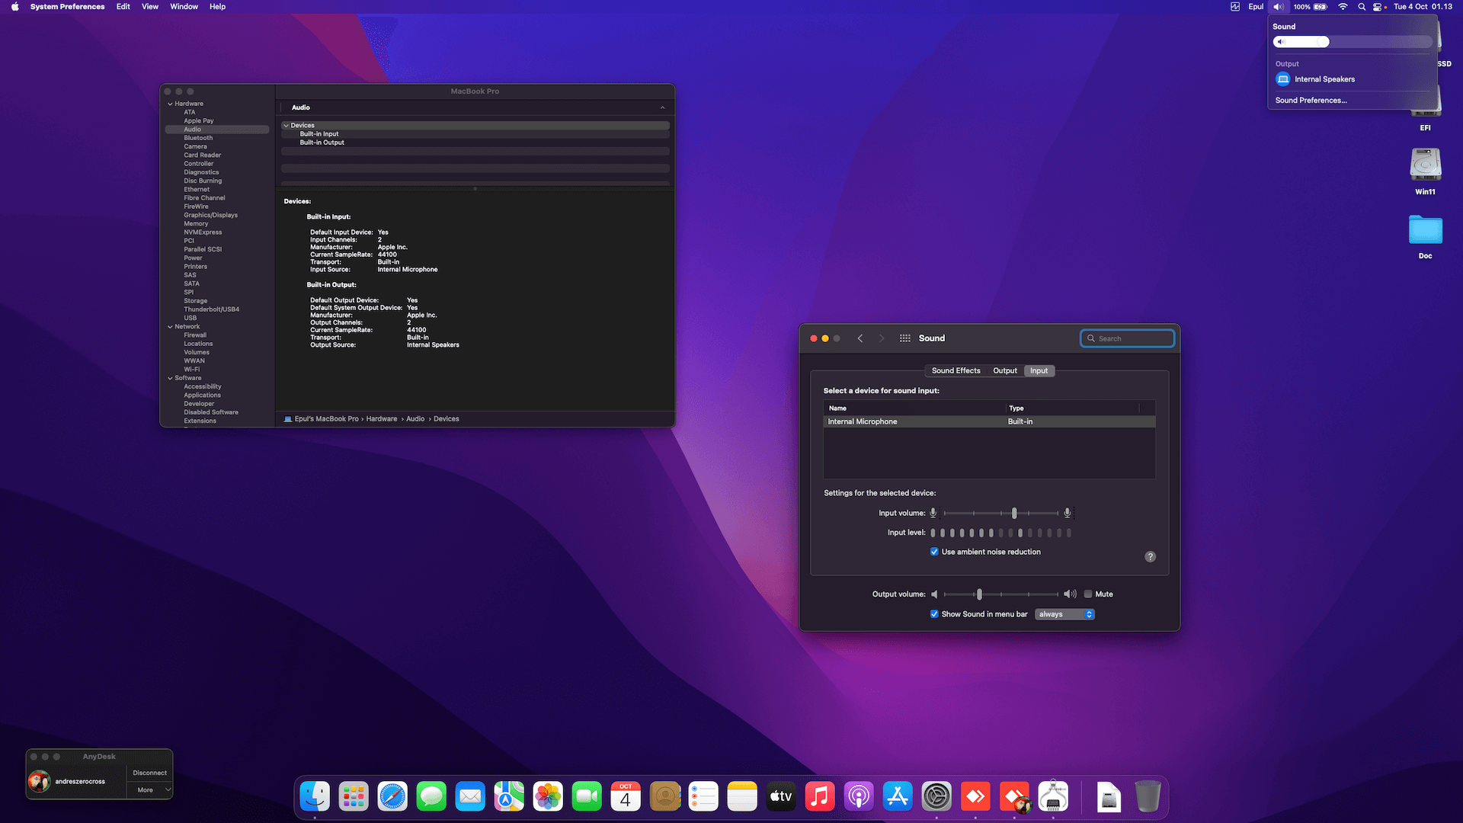Click Sound Preferences… in the Sound popup
Viewport: 1463px width, 823px height.
pos(1311,101)
